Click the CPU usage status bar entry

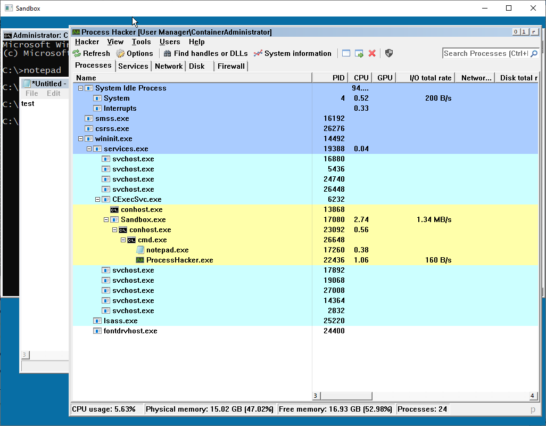tap(107, 409)
